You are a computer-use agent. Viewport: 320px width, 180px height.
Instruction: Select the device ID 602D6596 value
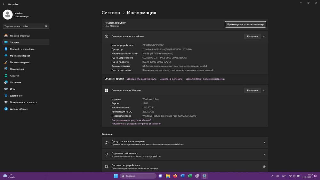point(165,58)
